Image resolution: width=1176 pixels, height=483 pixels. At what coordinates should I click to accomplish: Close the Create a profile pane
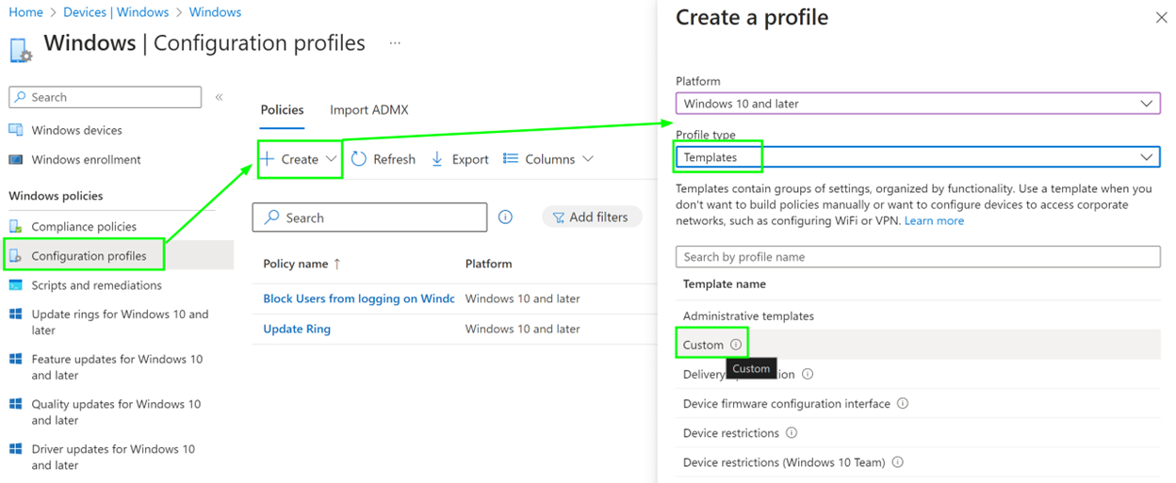point(1161,17)
